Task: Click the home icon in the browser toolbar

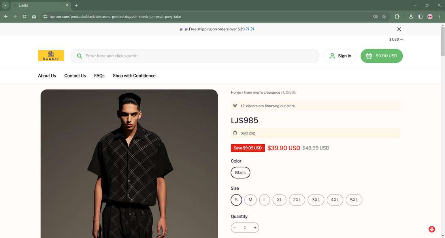Action: 34,17
